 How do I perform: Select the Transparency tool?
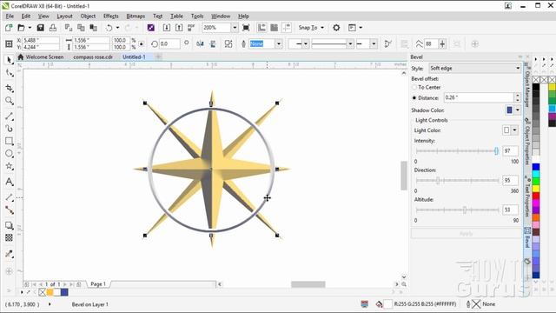point(10,237)
